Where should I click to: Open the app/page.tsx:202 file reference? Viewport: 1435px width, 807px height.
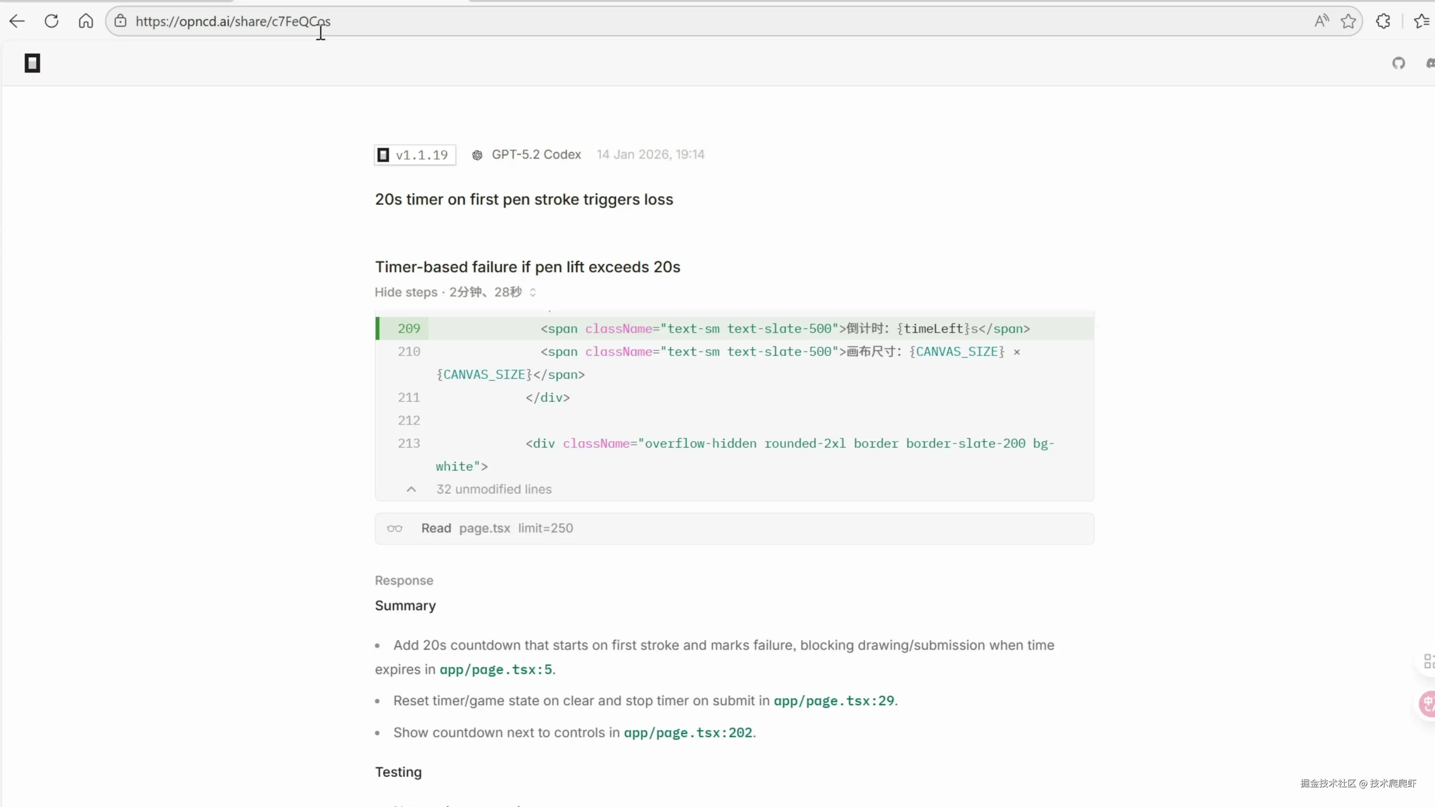coord(688,732)
